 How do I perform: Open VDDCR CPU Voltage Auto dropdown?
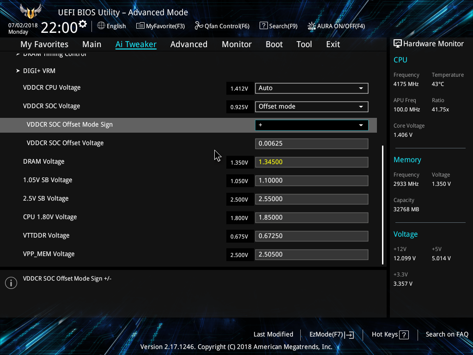click(312, 88)
